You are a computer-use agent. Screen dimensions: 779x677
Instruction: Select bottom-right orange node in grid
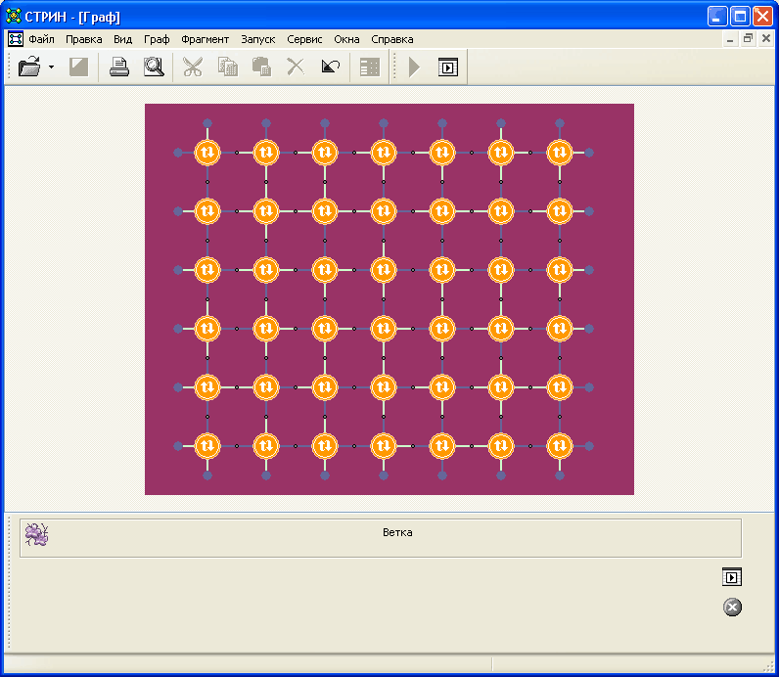(560, 446)
